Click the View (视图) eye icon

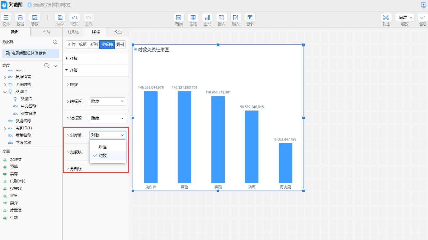(386, 17)
